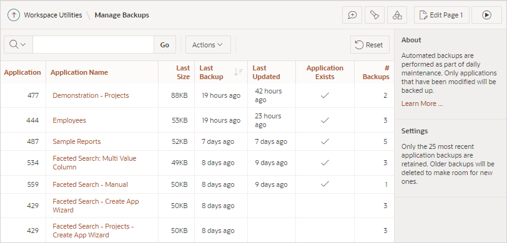Click the Last Backup column header

211,72
